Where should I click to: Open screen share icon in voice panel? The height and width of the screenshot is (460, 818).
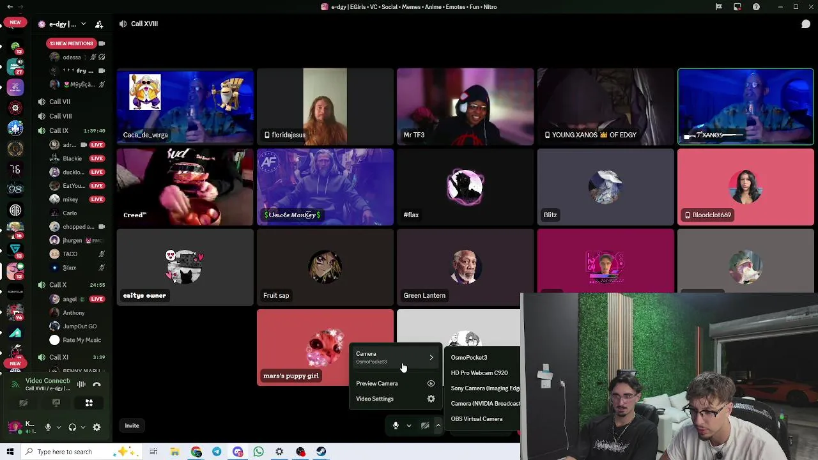pyautogui.click(x=56, y=403)
